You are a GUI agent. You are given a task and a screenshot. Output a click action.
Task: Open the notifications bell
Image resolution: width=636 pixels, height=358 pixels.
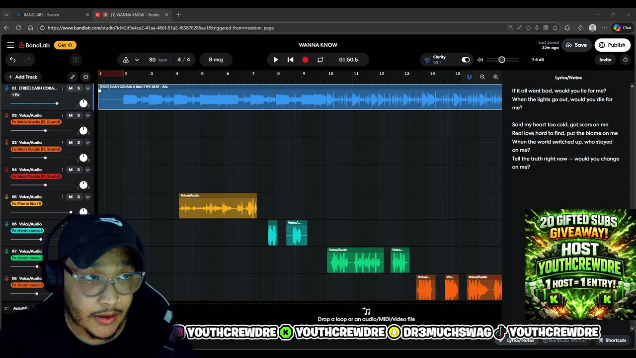coord(625,60)
